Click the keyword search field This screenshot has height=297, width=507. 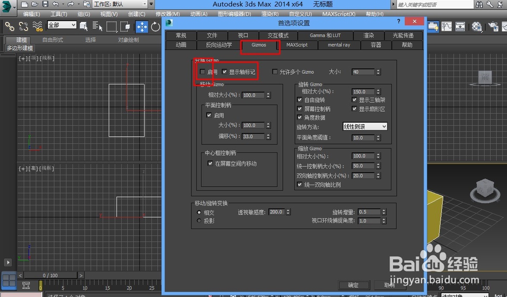[x=435, y=5]
